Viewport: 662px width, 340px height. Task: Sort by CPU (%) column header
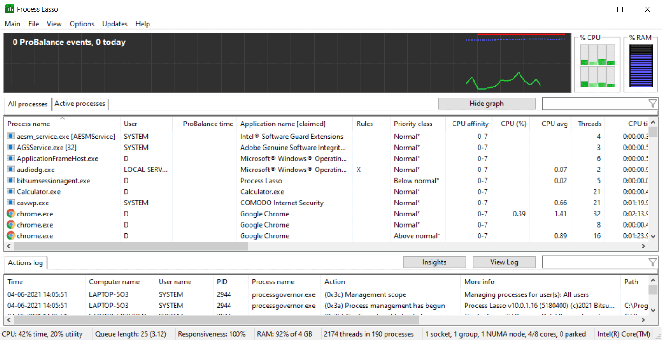[x=511, y=124]
